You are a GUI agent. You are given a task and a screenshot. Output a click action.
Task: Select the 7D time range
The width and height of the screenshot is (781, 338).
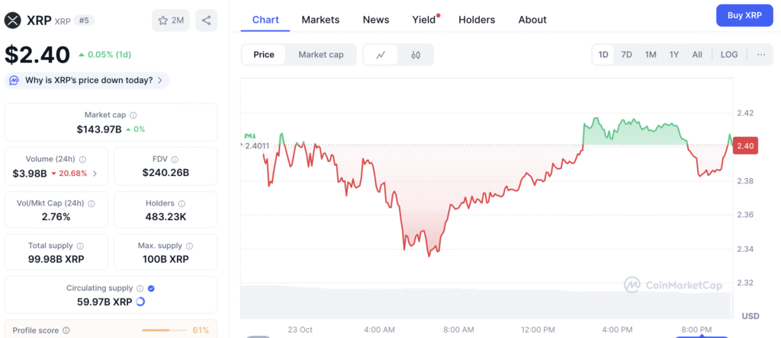pyautogui.click(x=626, y=55)
